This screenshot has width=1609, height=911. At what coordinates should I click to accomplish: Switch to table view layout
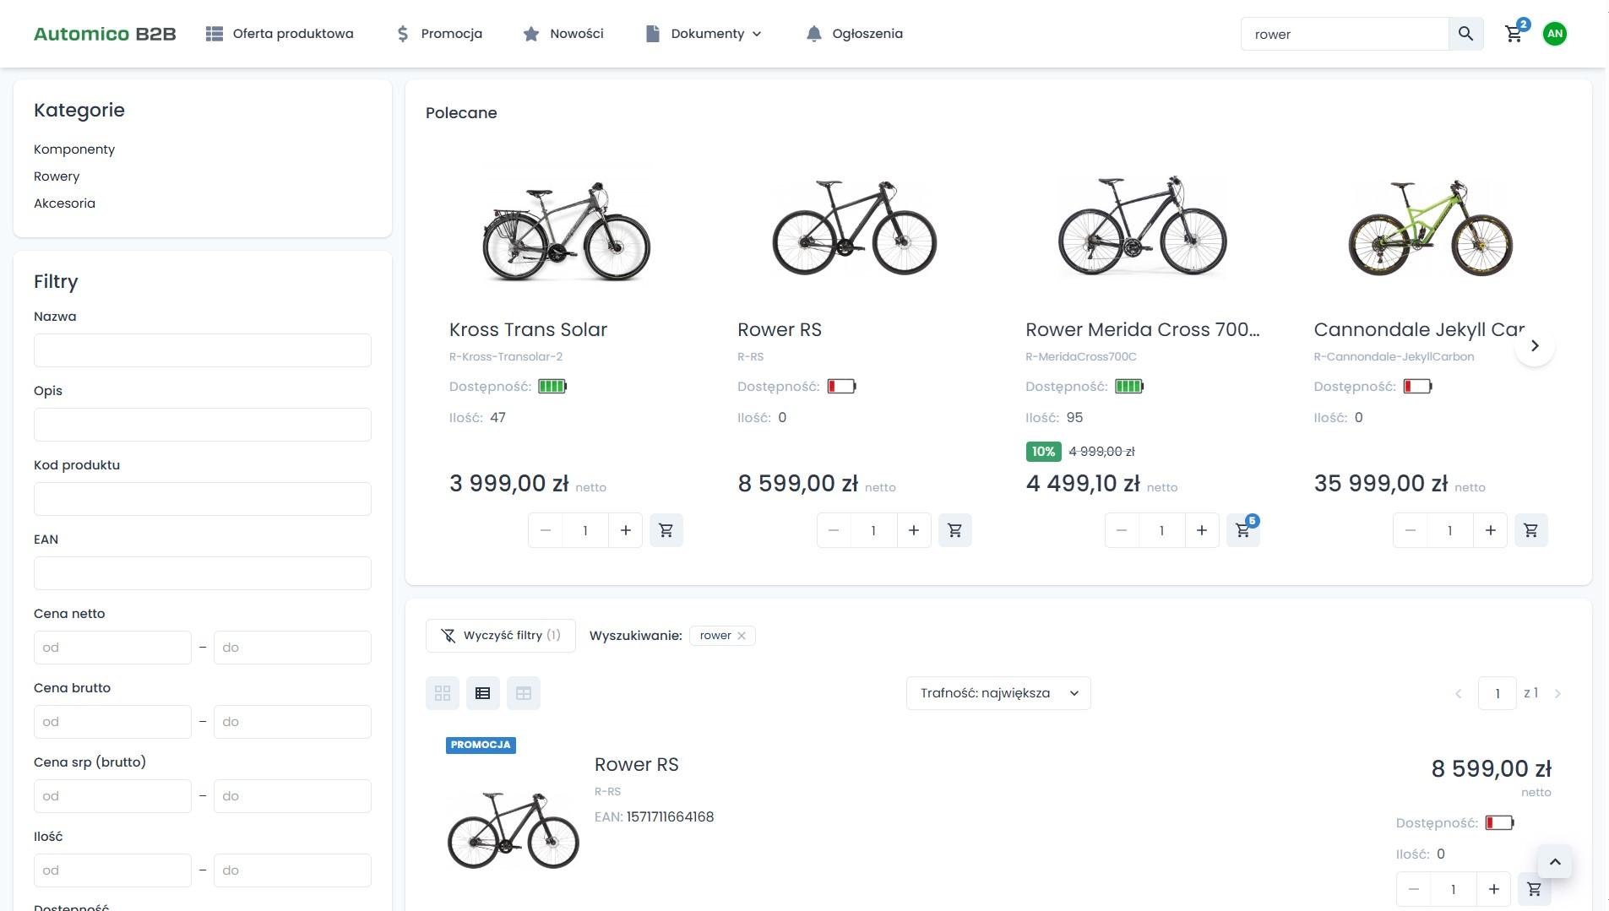click(524, 693)
